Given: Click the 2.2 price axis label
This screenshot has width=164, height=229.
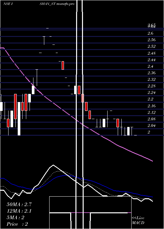Looking at the screenshot, I should (x=150, y=99).
